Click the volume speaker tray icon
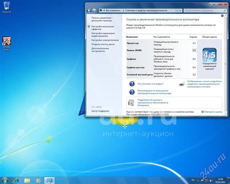The height and width of the screenshot is (184, 230). click(x=211, y=181)
